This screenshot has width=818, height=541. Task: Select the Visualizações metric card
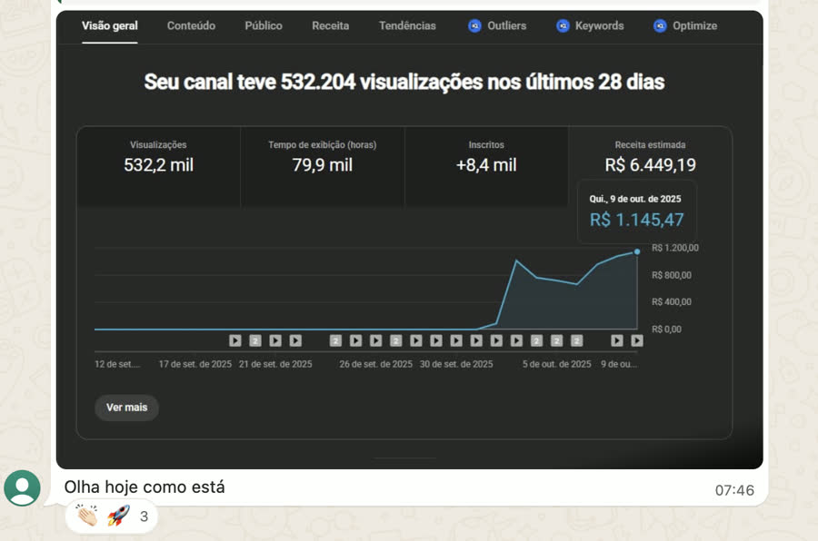tap(158, 166)
